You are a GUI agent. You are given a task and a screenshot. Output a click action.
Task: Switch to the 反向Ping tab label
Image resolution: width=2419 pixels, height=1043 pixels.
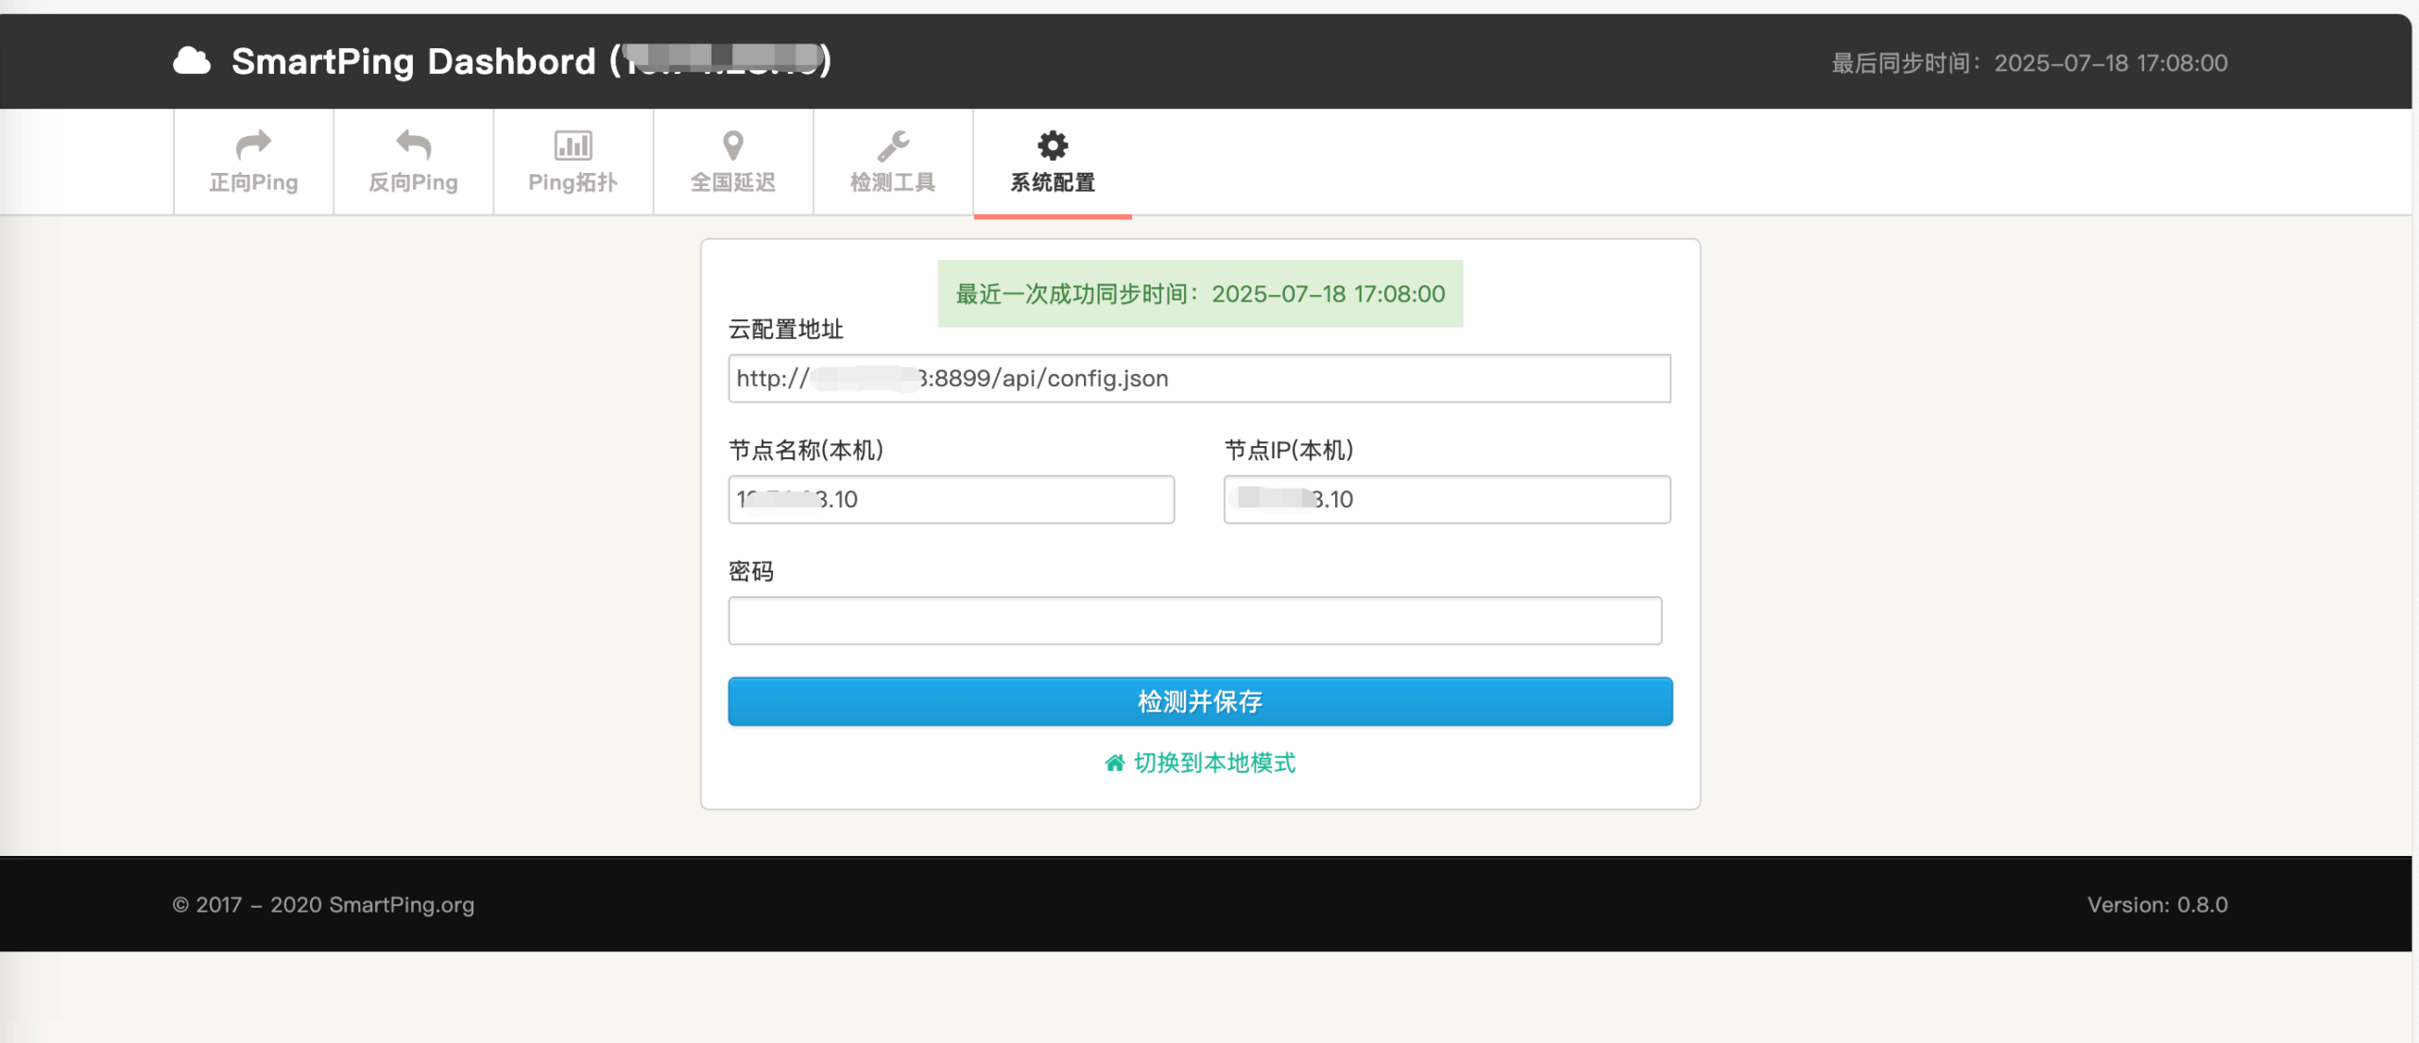tap(413, 182)
